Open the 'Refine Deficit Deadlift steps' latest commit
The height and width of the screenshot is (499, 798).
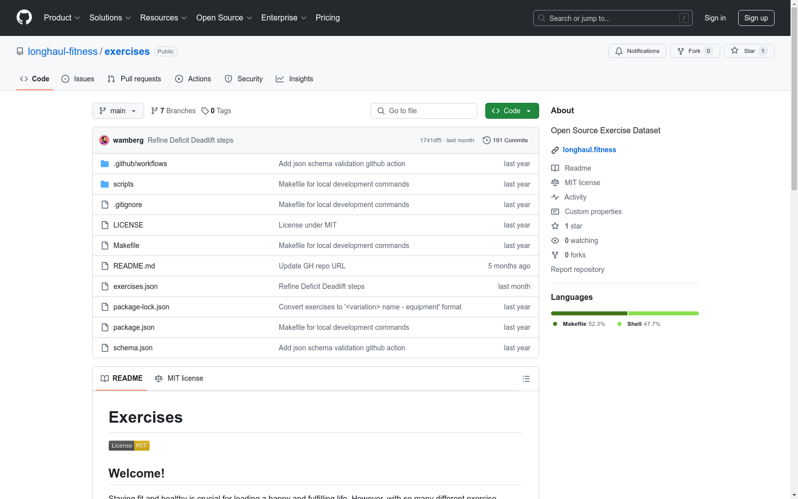tap(191, 140)
